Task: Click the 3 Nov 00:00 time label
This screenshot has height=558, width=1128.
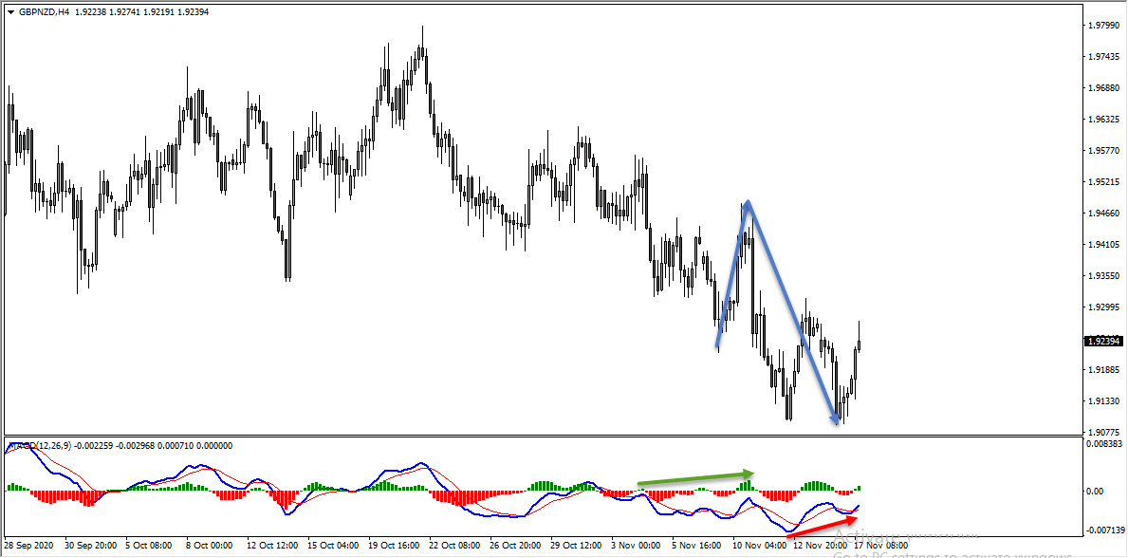Action: click(x=637, y=545)
